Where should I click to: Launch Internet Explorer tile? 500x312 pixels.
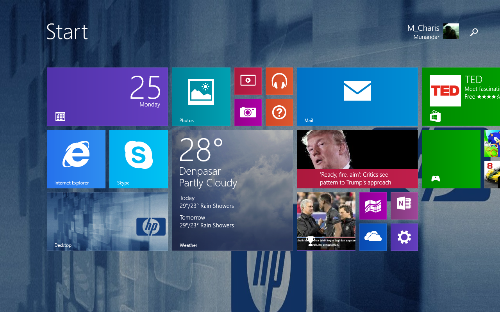[x=76, y=159]
